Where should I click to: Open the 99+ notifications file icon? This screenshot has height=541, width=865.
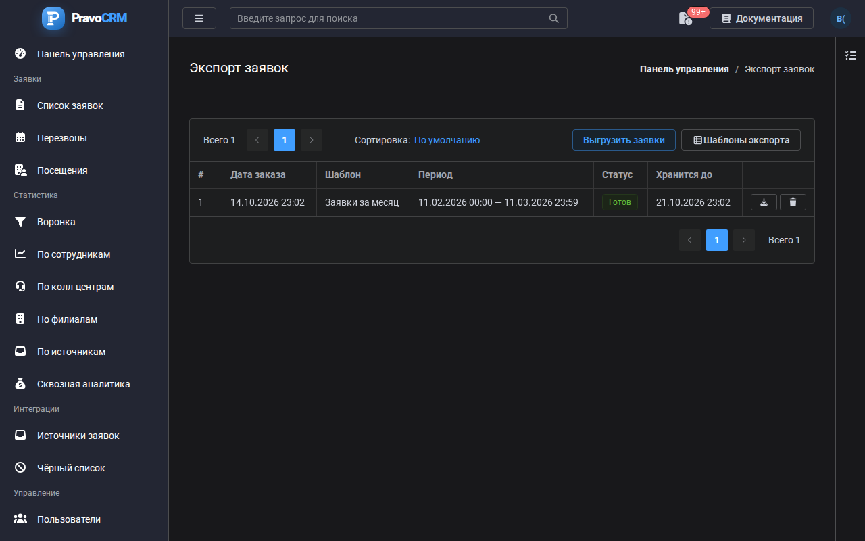click(x=686, y=18)
